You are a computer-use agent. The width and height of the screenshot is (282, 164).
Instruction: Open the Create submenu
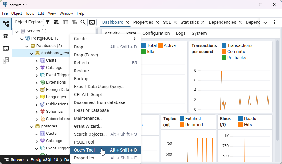tap(105, 39)
